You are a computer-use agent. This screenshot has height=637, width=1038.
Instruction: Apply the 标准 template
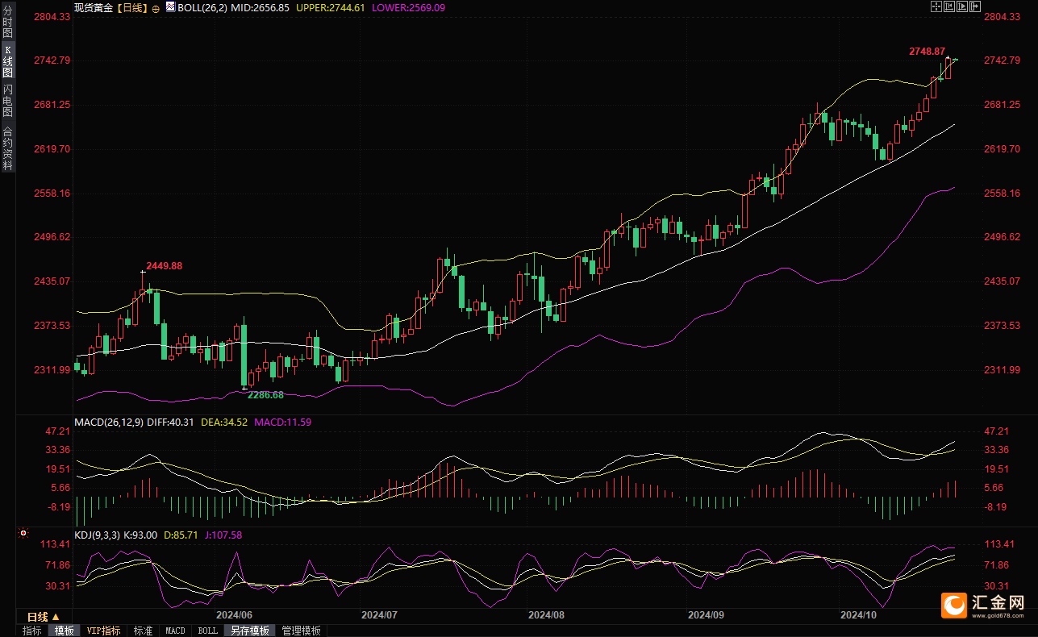point(143,631)
